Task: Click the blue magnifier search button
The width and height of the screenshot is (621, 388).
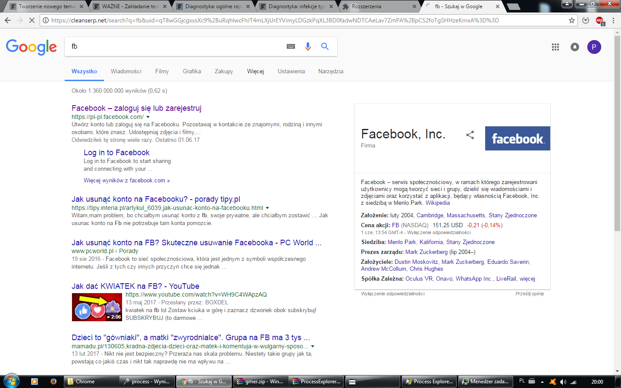Action: [x=325, y=47]
